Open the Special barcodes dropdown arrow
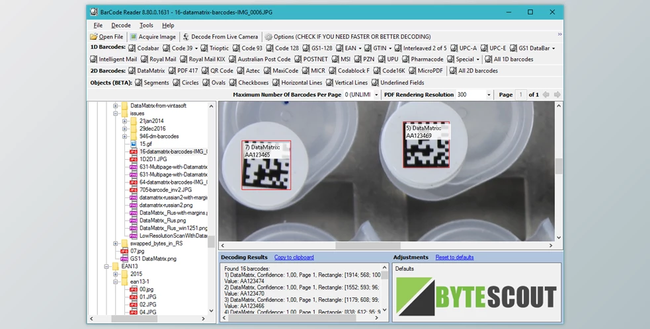The image size is (650, 329). [477, 59]
